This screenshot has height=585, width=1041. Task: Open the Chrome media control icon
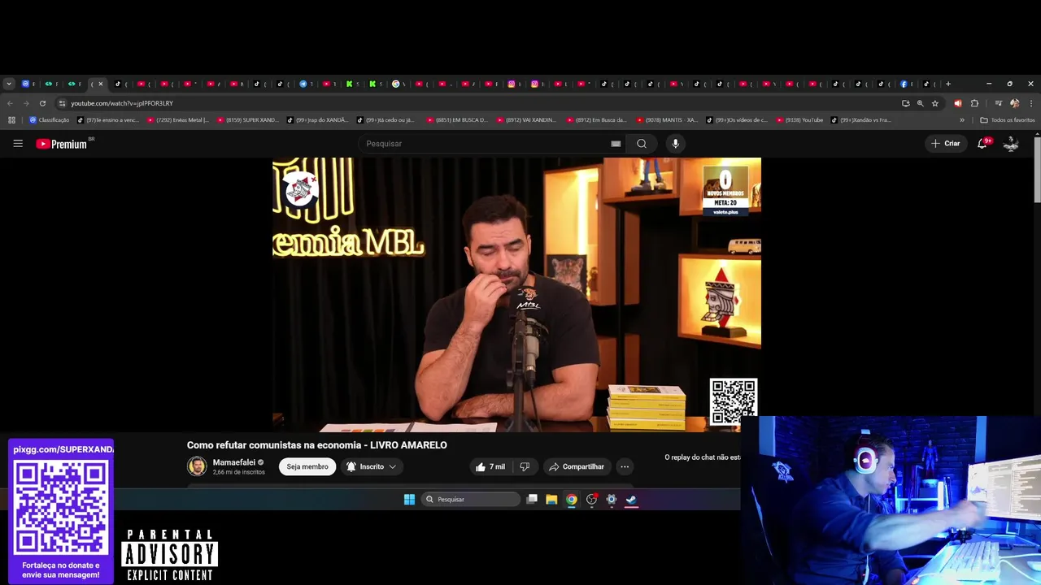tap(998, 103)
